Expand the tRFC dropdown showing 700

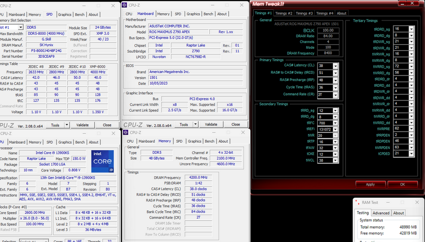(336, 123)
